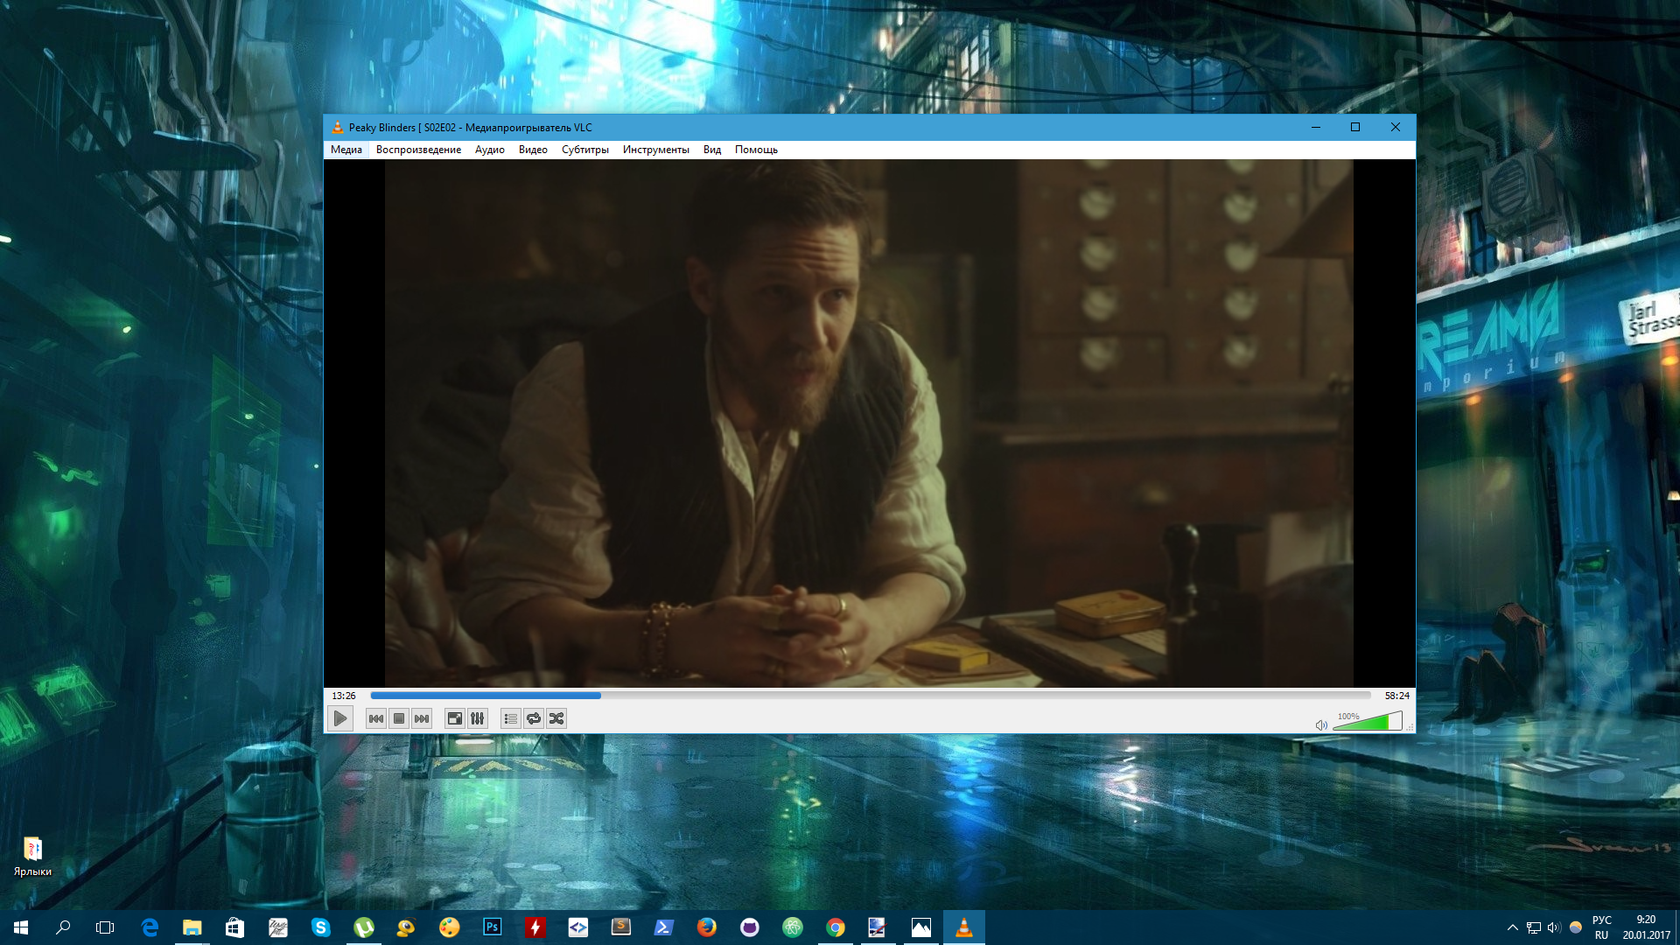The width and height of the screenshot is (1680, 945).
Task: Switch input language РУС indicator
Action: click(x=1602, y=927)
